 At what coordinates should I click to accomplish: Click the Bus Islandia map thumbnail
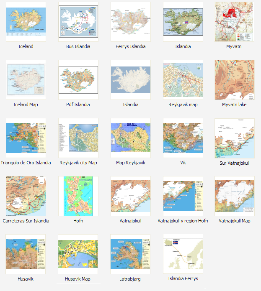click(78, 21)
